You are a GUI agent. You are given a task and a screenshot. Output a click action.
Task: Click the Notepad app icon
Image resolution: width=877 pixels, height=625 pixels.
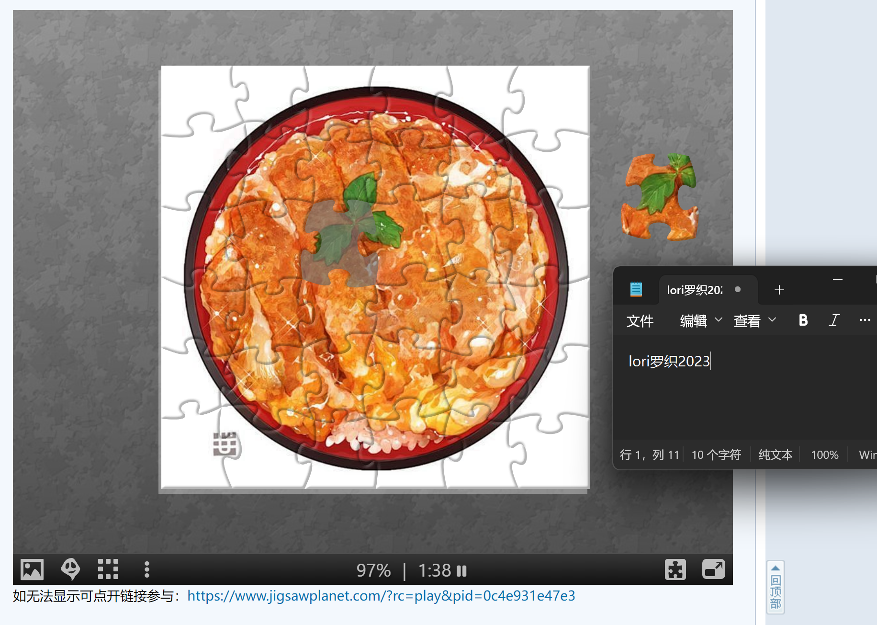tap(636, 289)
